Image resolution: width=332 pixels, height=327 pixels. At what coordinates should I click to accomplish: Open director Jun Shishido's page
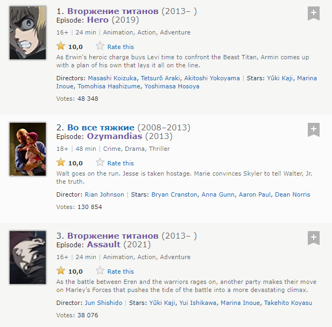[x=103, y=303]
